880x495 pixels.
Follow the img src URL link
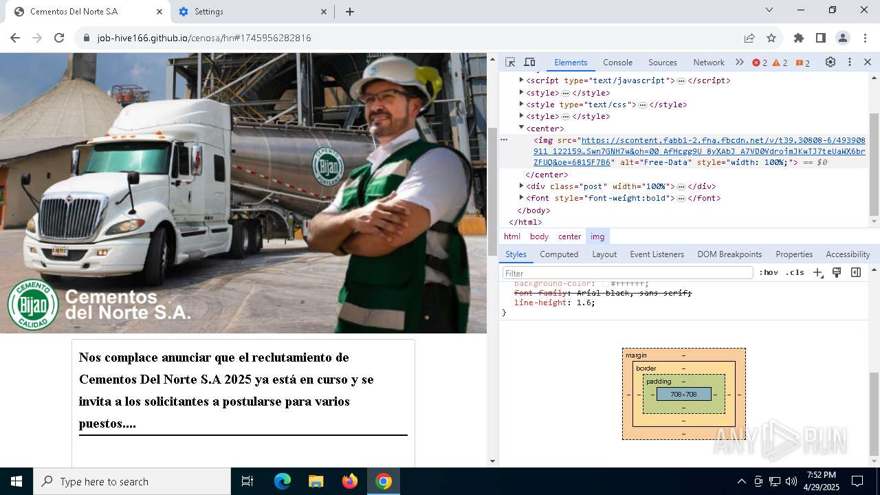click(x=699, y=151)
